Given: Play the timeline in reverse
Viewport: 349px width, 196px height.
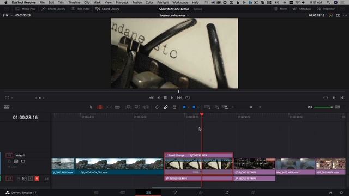Looking at the screenshot, I should [158, 97].
